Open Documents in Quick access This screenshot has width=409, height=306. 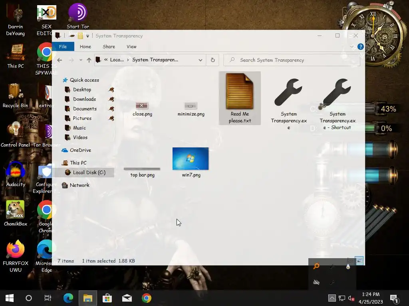tap(85, 109)
